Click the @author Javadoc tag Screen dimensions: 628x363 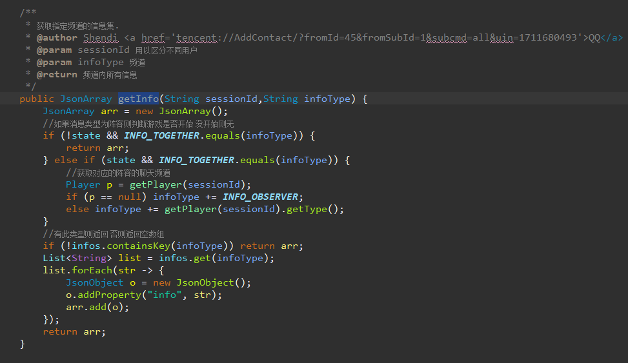click(57, 37)
